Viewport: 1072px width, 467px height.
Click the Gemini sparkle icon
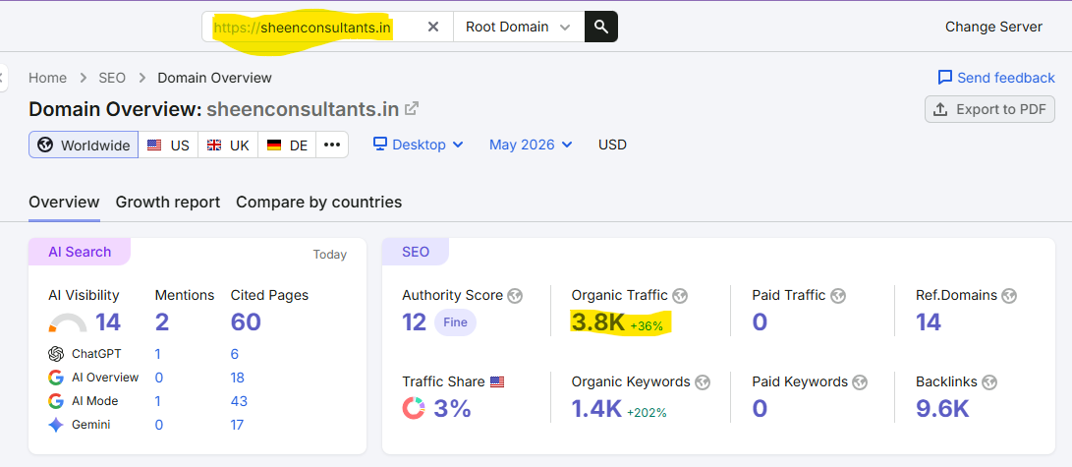56,425
